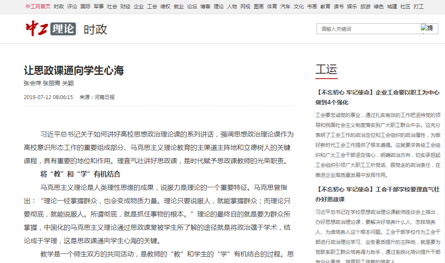
Task: Select 旅游 from the top navigation
Action: [365, 7]
